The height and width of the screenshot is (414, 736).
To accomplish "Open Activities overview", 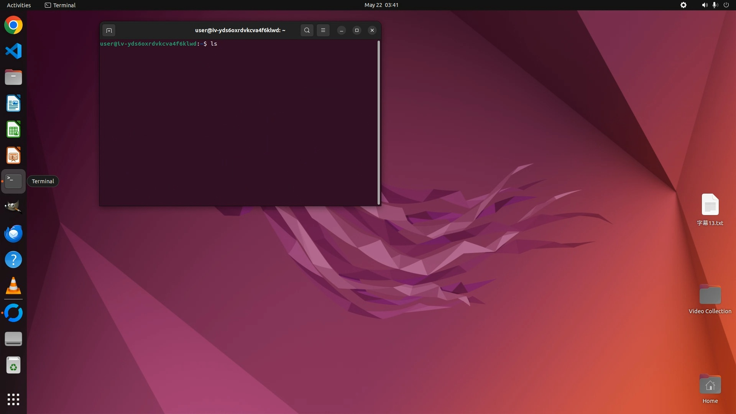I will 19,5.
